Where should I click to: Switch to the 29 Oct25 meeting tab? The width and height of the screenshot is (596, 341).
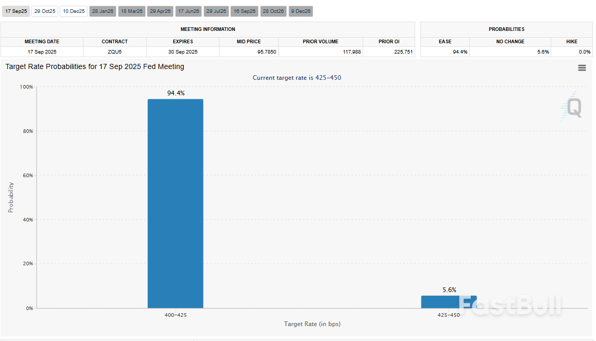click(x=45, y=11)
